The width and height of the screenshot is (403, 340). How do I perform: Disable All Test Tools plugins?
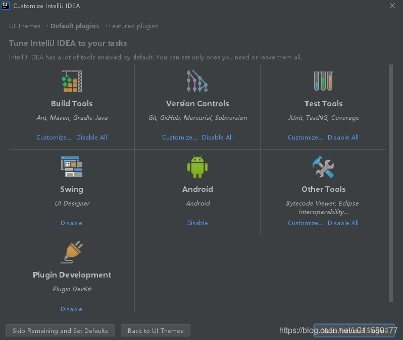(343, 138)
